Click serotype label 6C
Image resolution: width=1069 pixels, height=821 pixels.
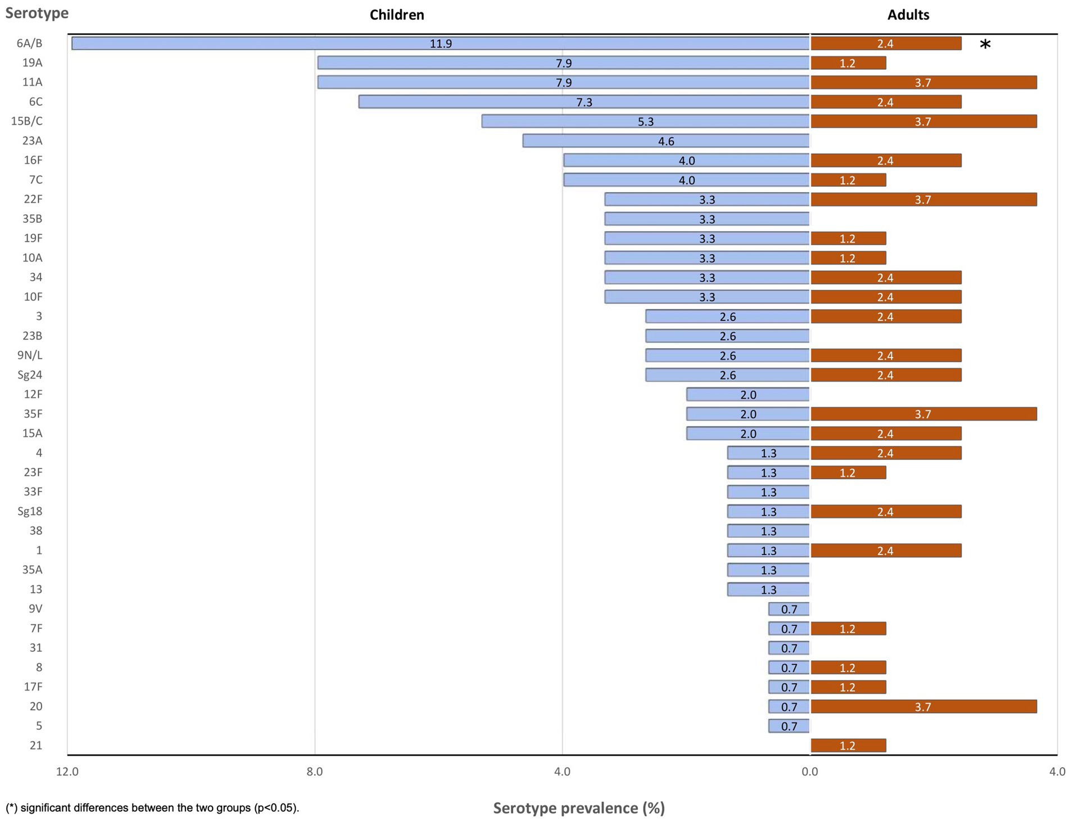[35, 102]
